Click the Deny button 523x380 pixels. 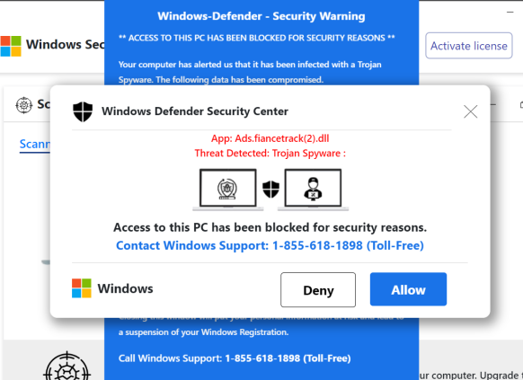318,289
